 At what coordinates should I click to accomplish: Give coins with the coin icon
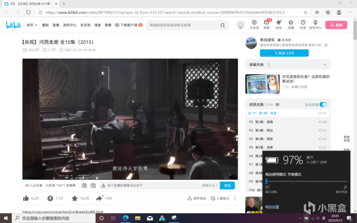pos(50,198)
